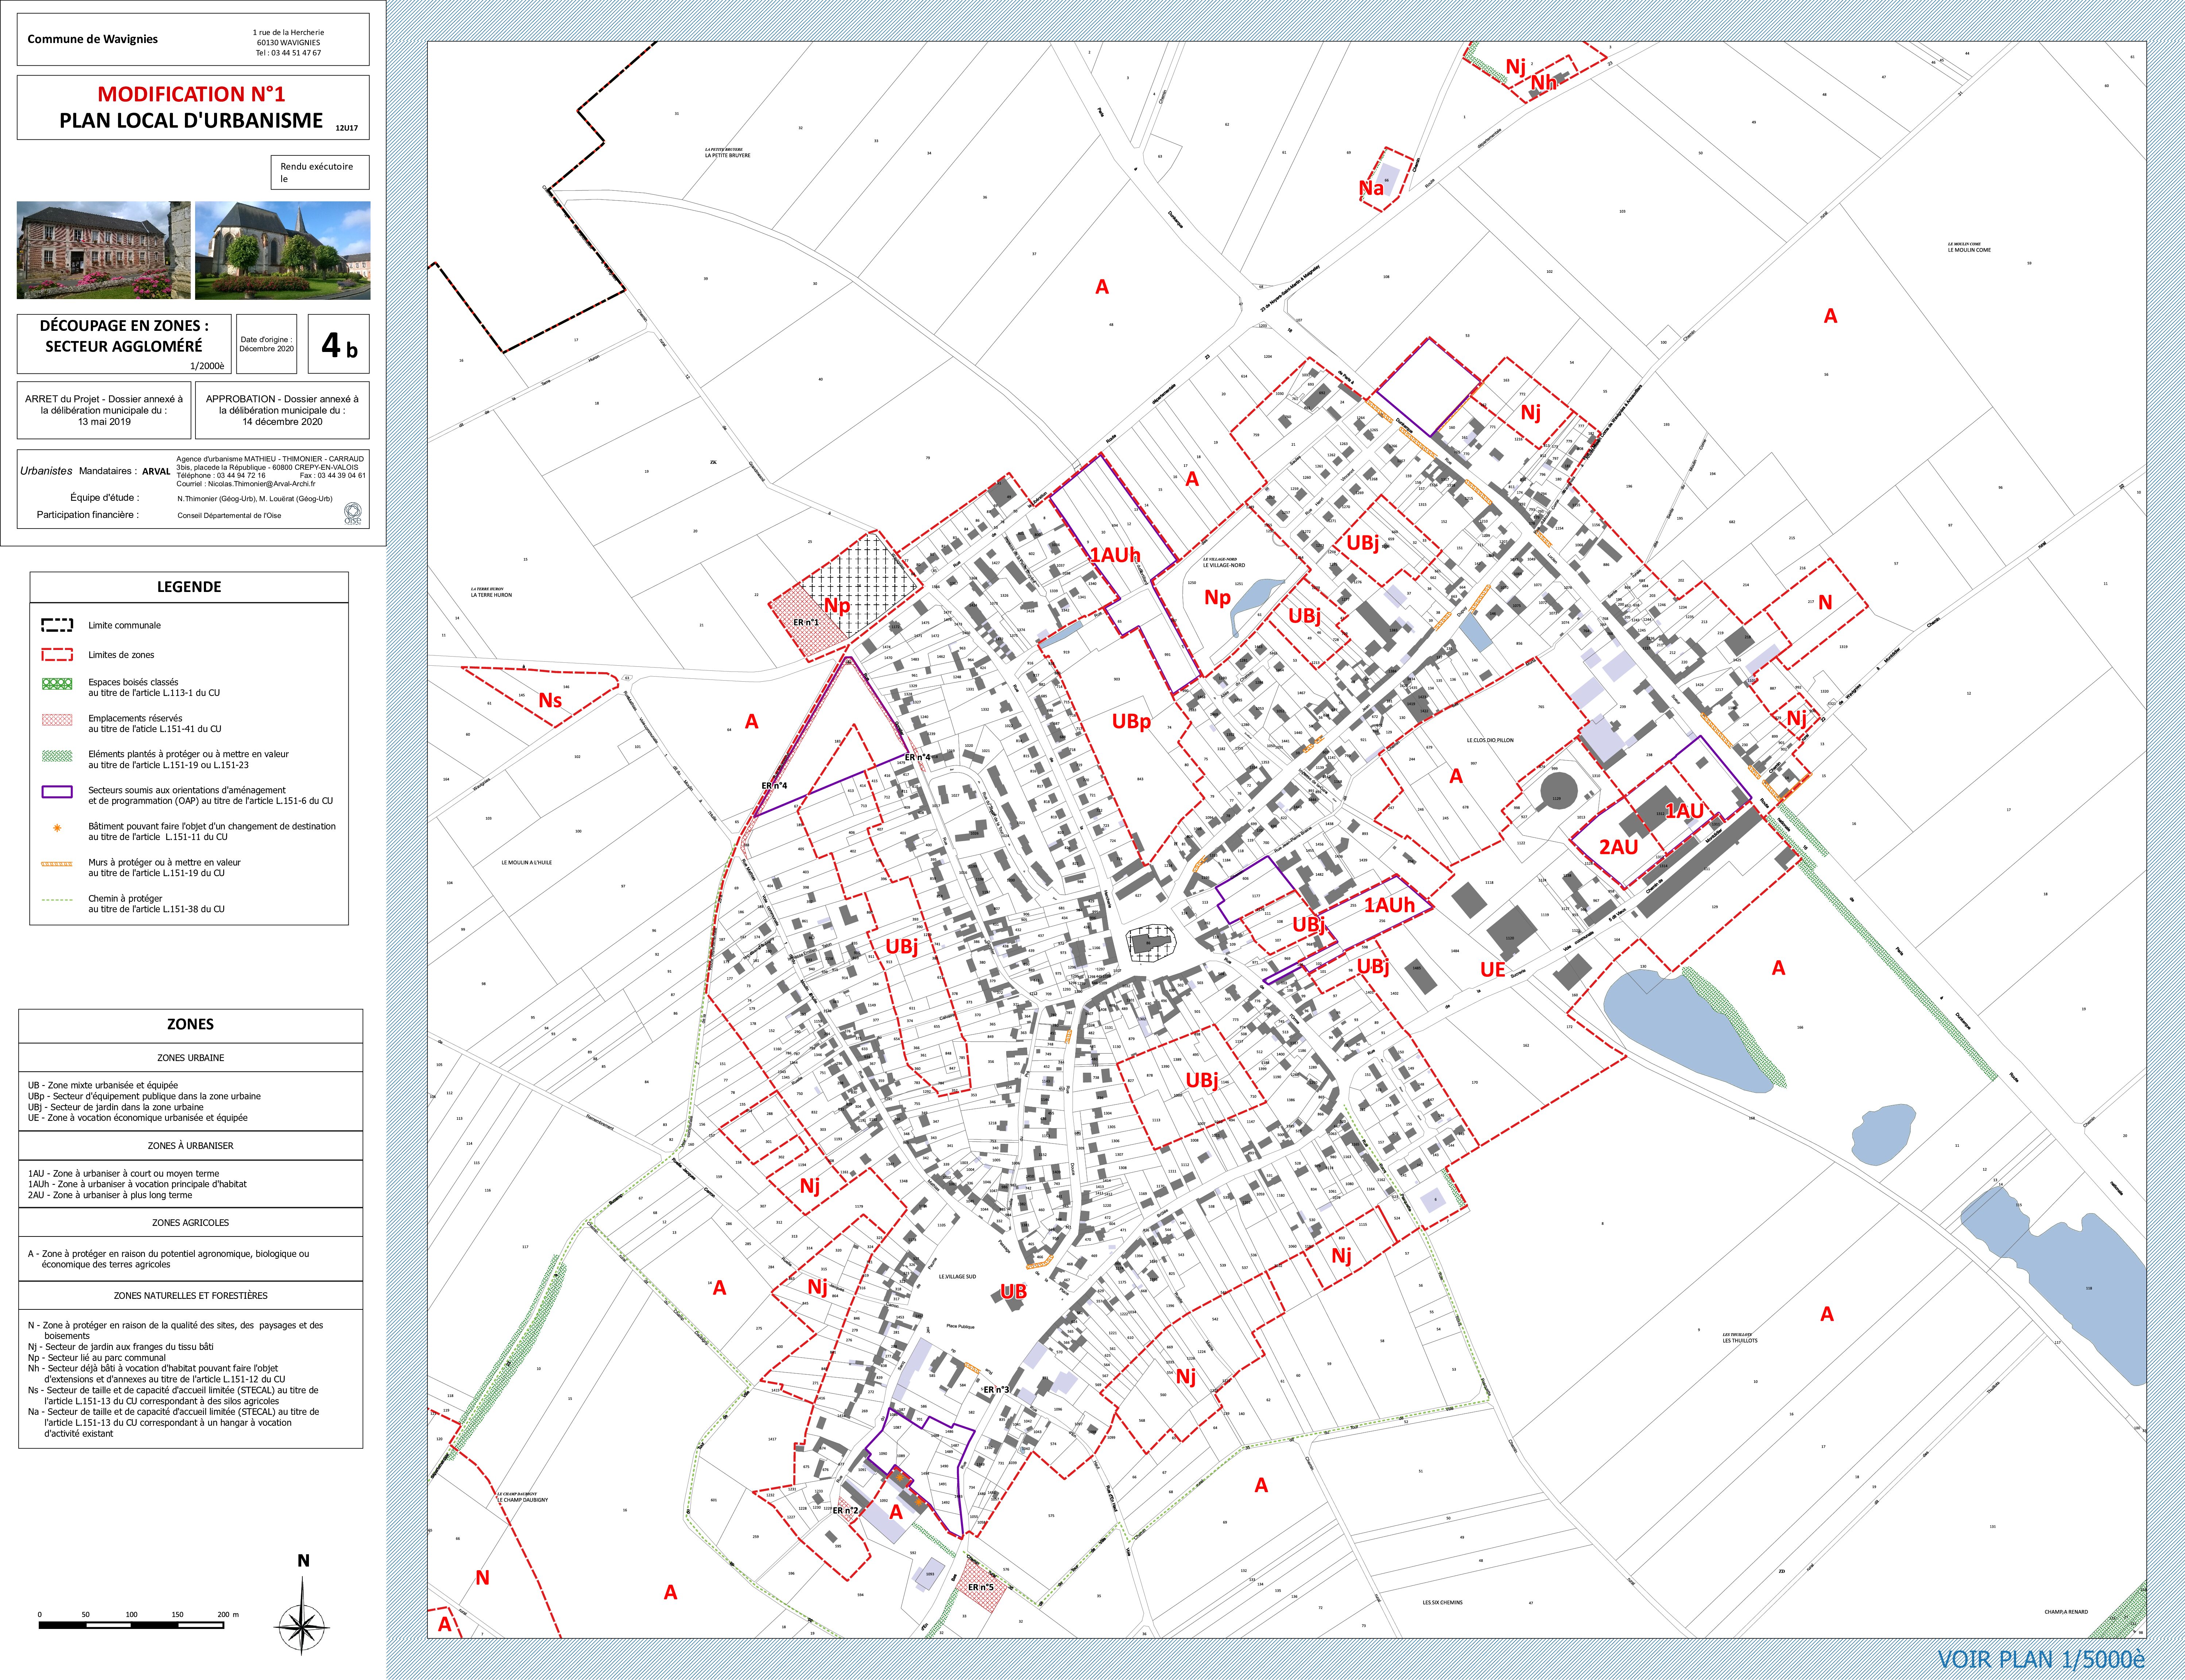Click the ER n°5 reserved site label
2185x1680 pixels.
pos(980,1587)
